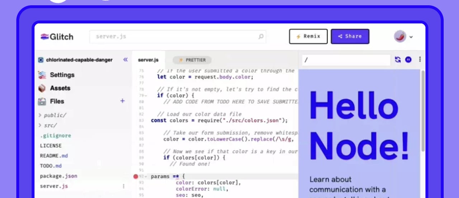The image size is (459, 198).
Task: Click the Glitch logo
Action: (x=57, y=37)
